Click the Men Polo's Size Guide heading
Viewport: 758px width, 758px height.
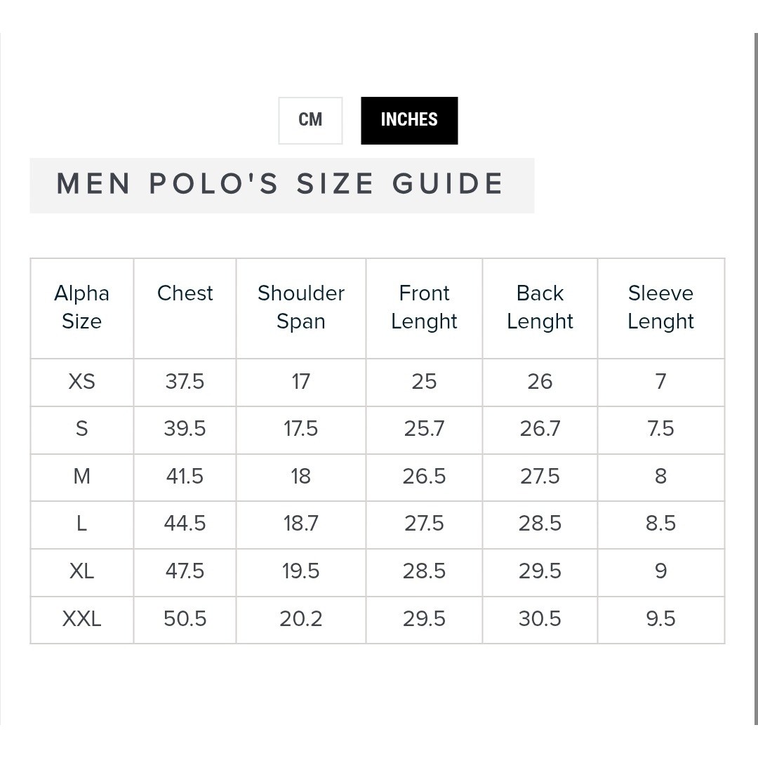(281, 184)
